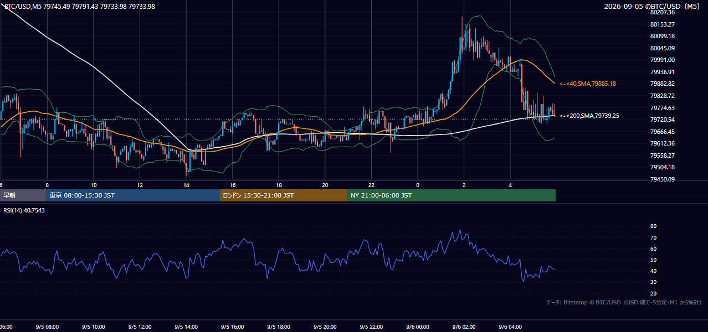Select the 80153.27 price axis label
The height and width of the screenshot is (332, 708).
click(x=662, y=24)
